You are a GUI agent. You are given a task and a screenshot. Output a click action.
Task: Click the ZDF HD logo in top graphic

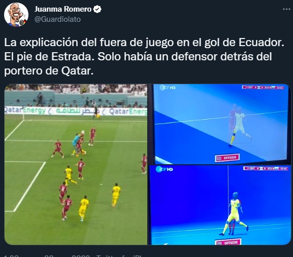[168, 87]
